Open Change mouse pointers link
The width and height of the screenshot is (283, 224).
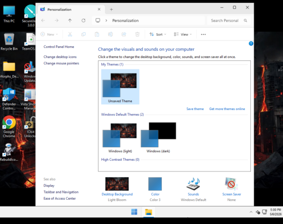[x=61, y=63]
